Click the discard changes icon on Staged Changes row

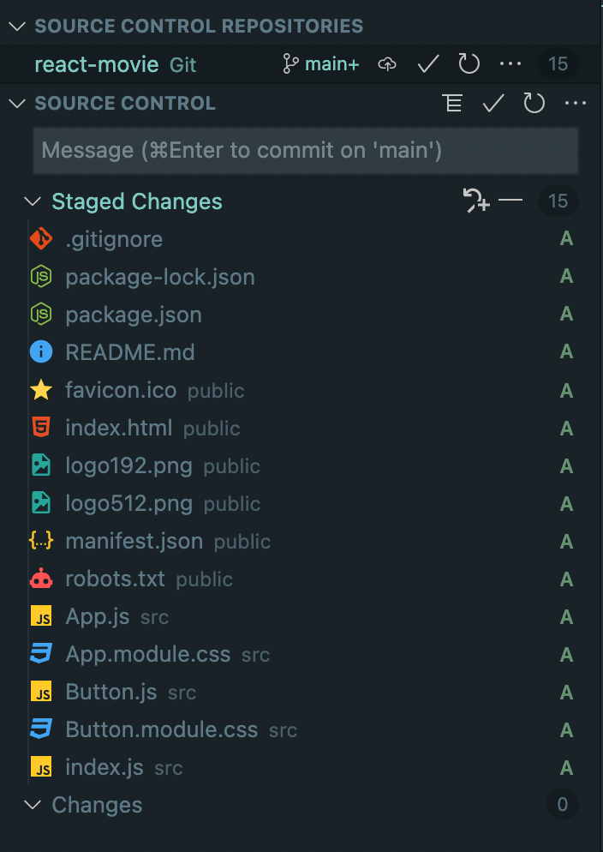click(x=475, y=201)
